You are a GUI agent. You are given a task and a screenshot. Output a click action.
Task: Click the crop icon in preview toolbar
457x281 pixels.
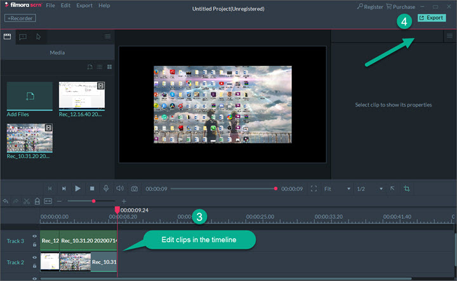tap(407, 188)
